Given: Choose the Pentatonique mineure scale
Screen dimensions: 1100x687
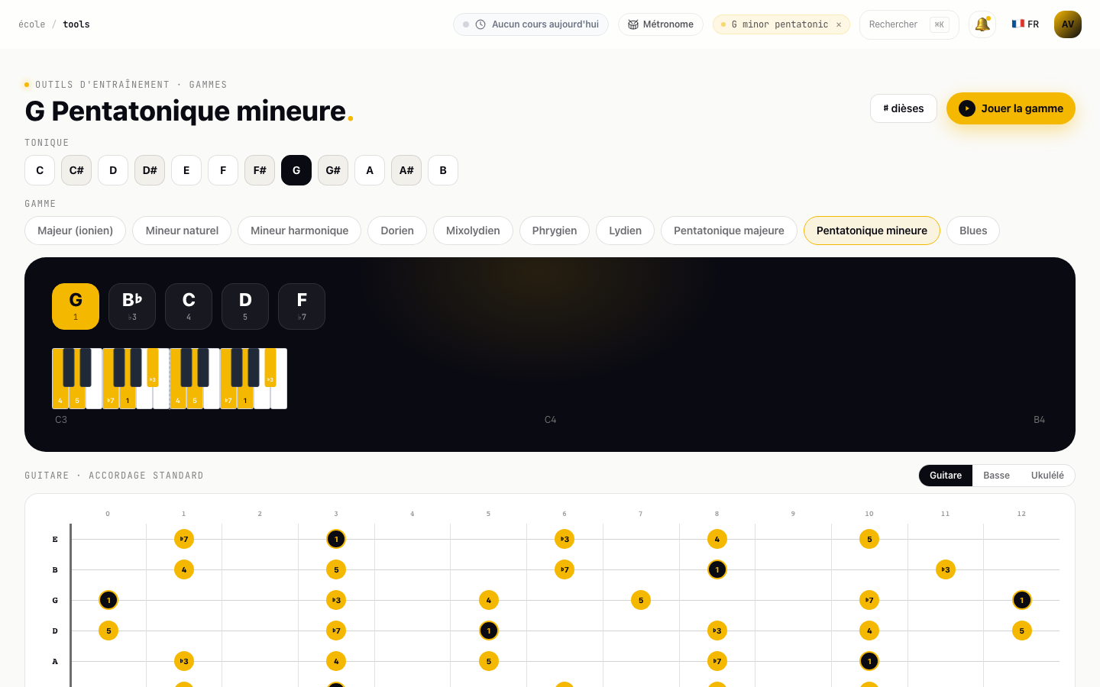Looking at the screenshot, I should [872, 231].
